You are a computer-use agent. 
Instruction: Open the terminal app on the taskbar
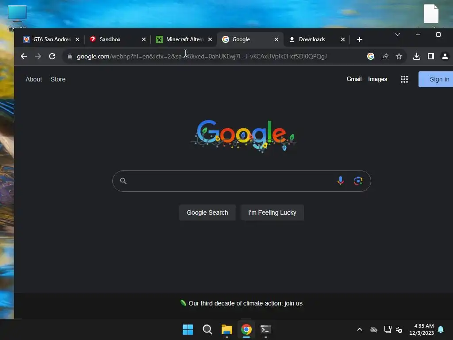[x=265, y=329]
